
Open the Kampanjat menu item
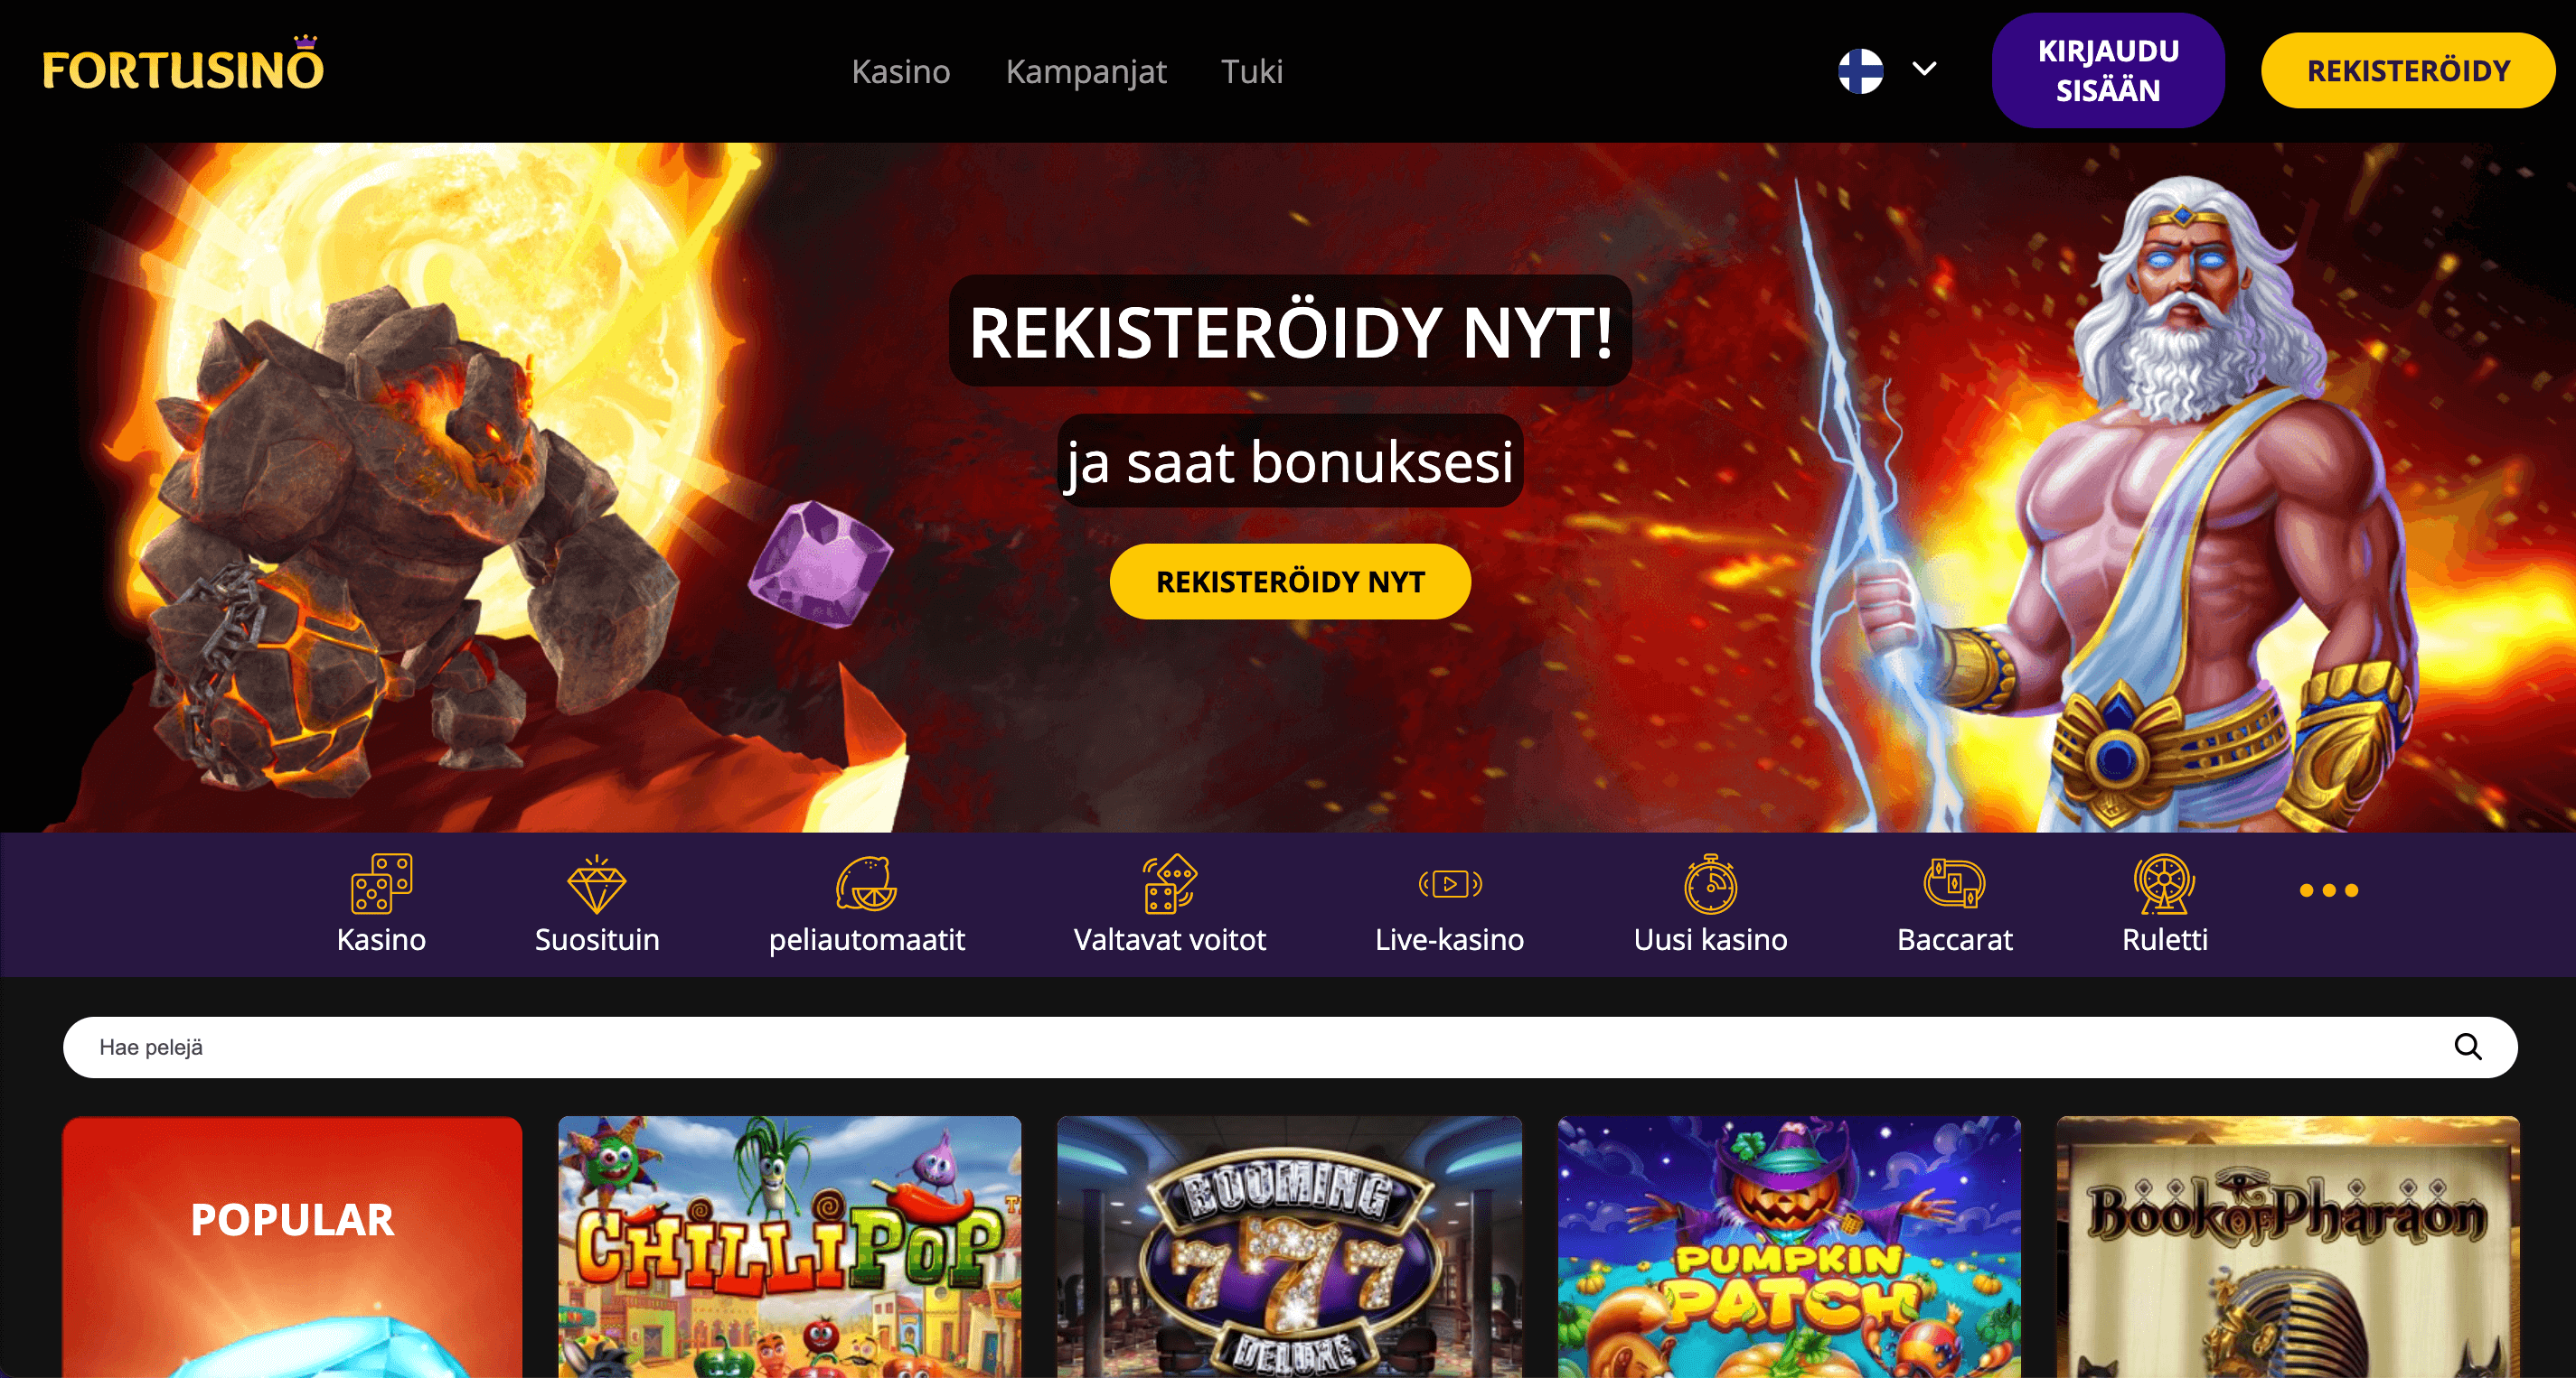click(x=1086, y=72)
